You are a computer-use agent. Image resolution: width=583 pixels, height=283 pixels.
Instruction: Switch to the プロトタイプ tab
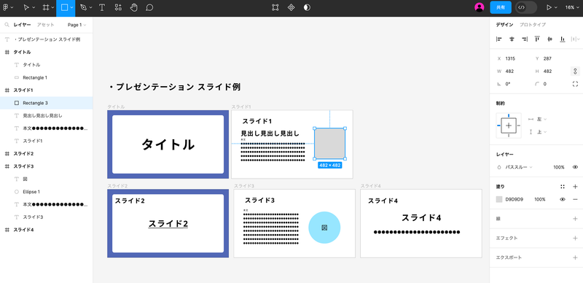tap(533, 25)
